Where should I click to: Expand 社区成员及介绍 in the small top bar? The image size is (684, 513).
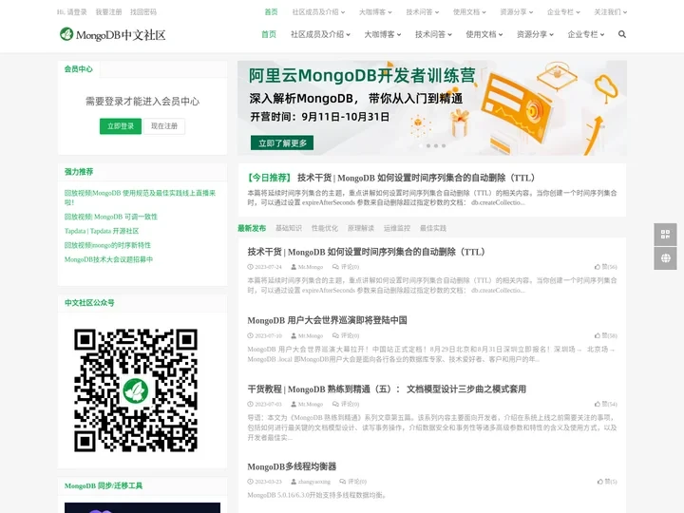click(318, 11)
